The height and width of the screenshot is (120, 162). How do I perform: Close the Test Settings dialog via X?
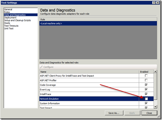[x=158, y=3]
